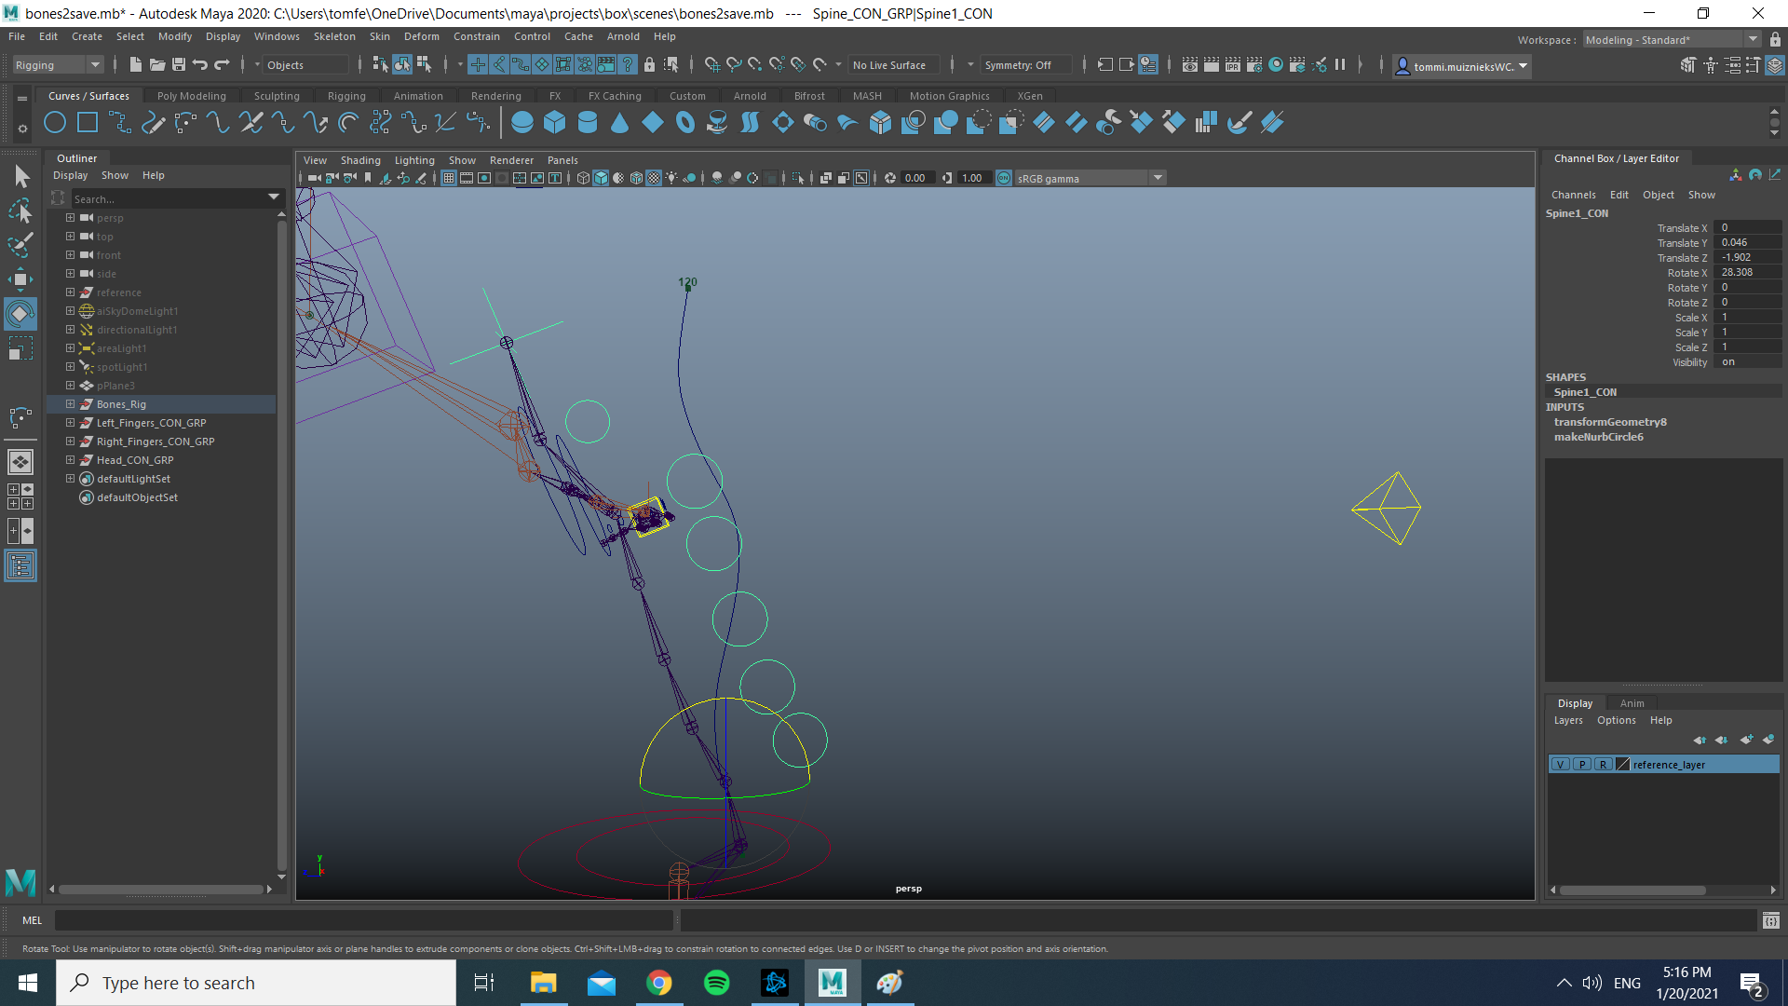Image resolution: width=1788 pixels, height=1006 pixels.
Task: Select the Rotate tool in the toolbox
Action: [x=20, y=314]
